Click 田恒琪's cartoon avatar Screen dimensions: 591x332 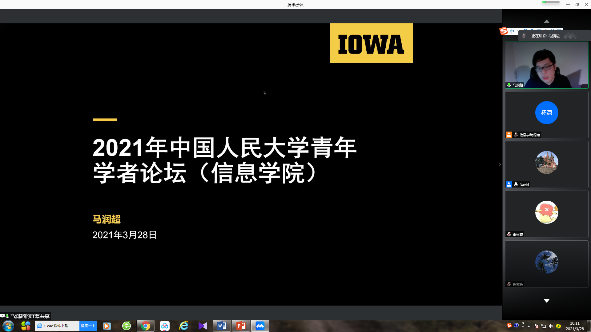546,212
